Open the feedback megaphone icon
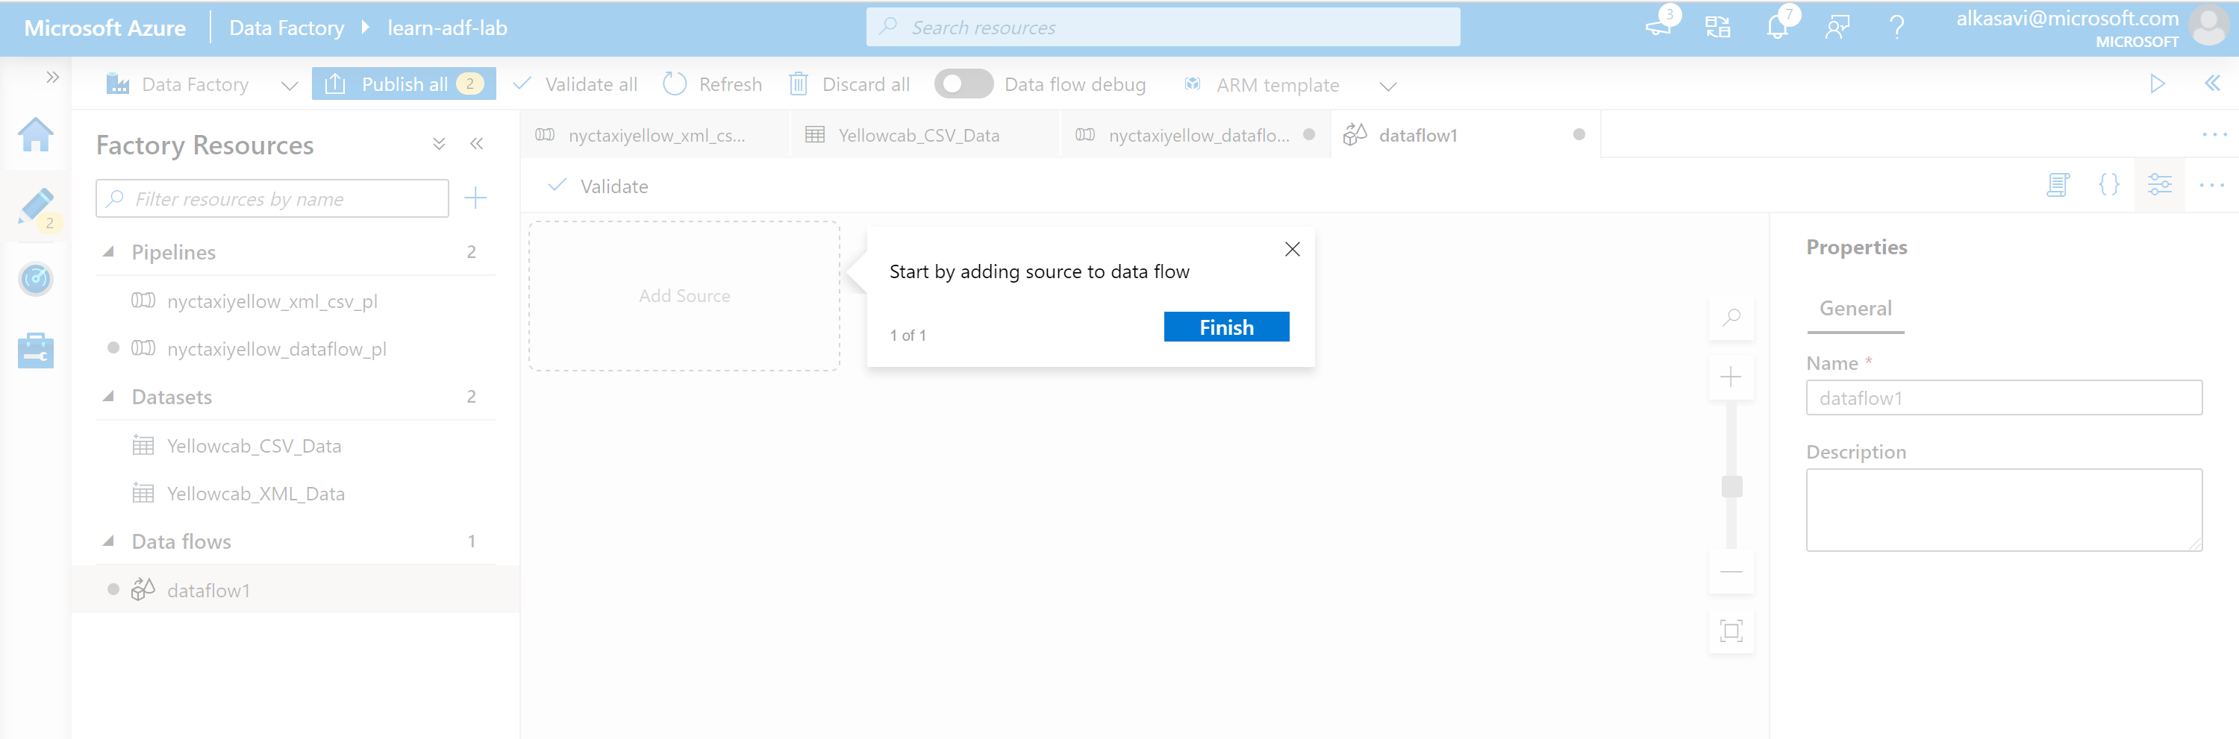The image size is (2239, 739). pos(1659,26)
